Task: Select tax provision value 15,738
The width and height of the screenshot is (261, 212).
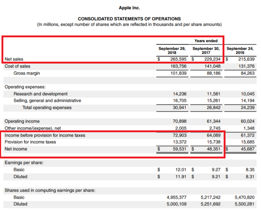Action: coord(214,142)
